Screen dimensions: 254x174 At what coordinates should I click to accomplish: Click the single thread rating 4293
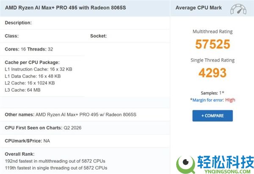click(213, 73)
